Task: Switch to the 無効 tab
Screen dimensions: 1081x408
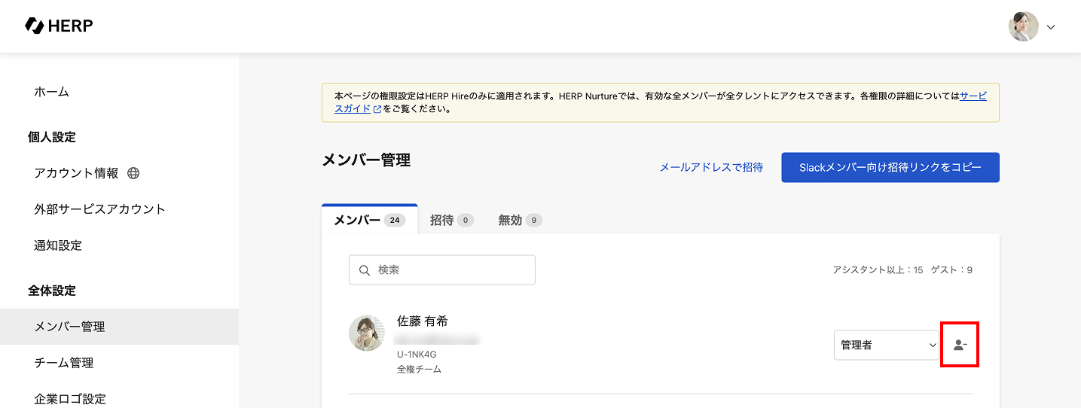Action: click(519, 220)
